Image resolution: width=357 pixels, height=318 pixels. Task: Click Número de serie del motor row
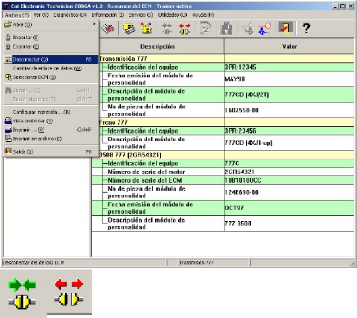tap(223, 172)
